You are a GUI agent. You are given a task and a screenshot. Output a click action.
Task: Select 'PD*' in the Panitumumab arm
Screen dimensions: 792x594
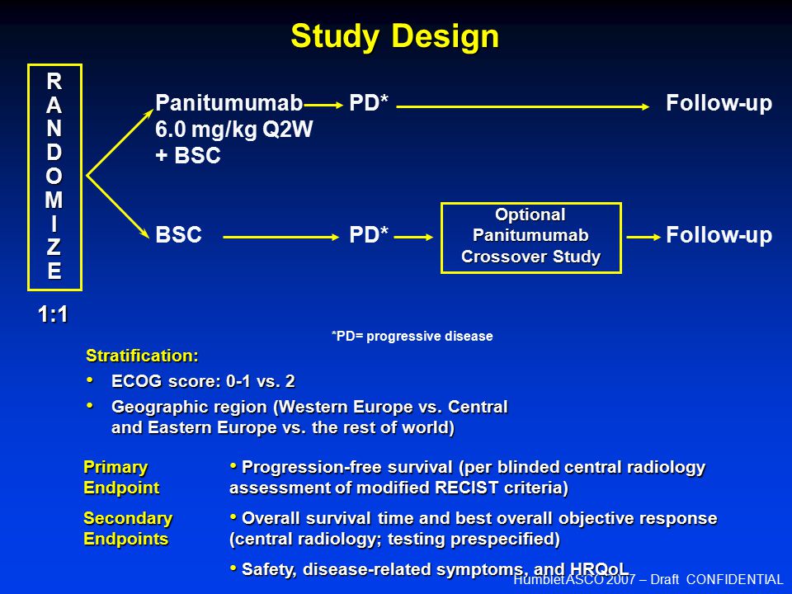coord(369,103)
